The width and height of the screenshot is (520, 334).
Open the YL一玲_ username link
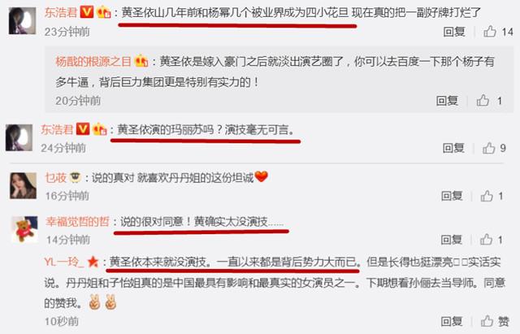[64, 262]
